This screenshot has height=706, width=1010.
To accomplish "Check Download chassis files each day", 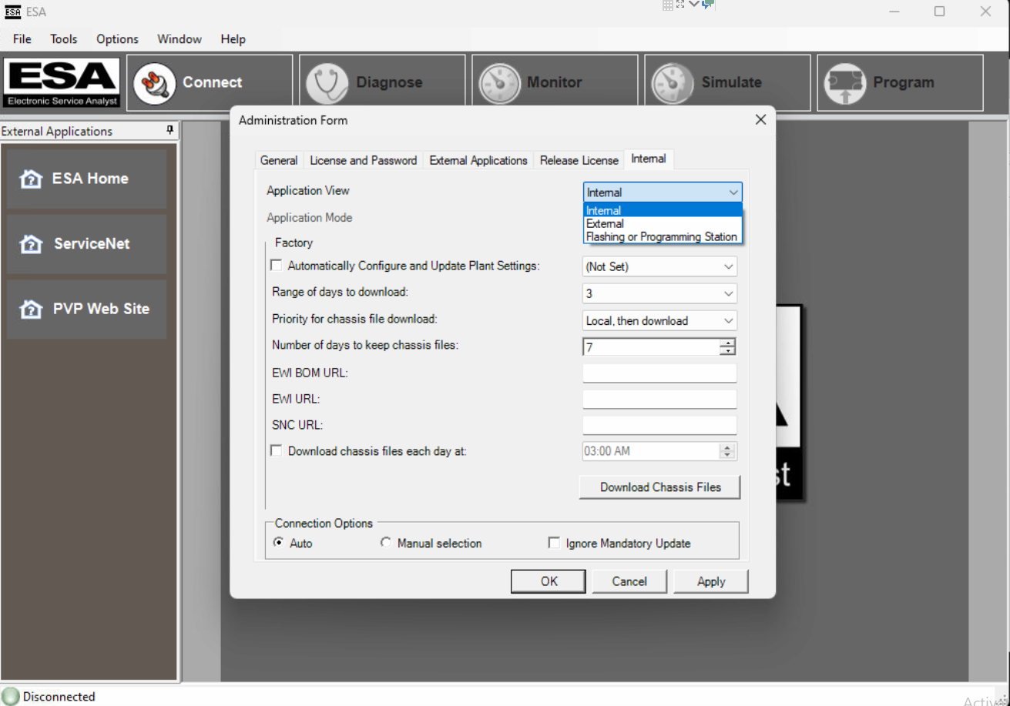I will (x=277, y=451).
